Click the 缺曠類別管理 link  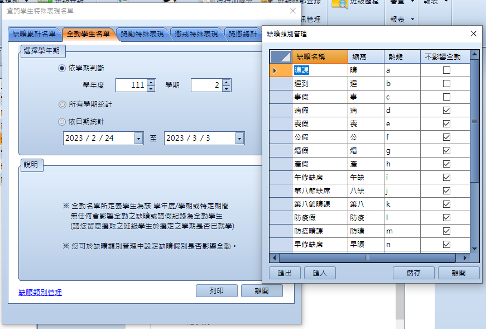click(x=40, y=292)
